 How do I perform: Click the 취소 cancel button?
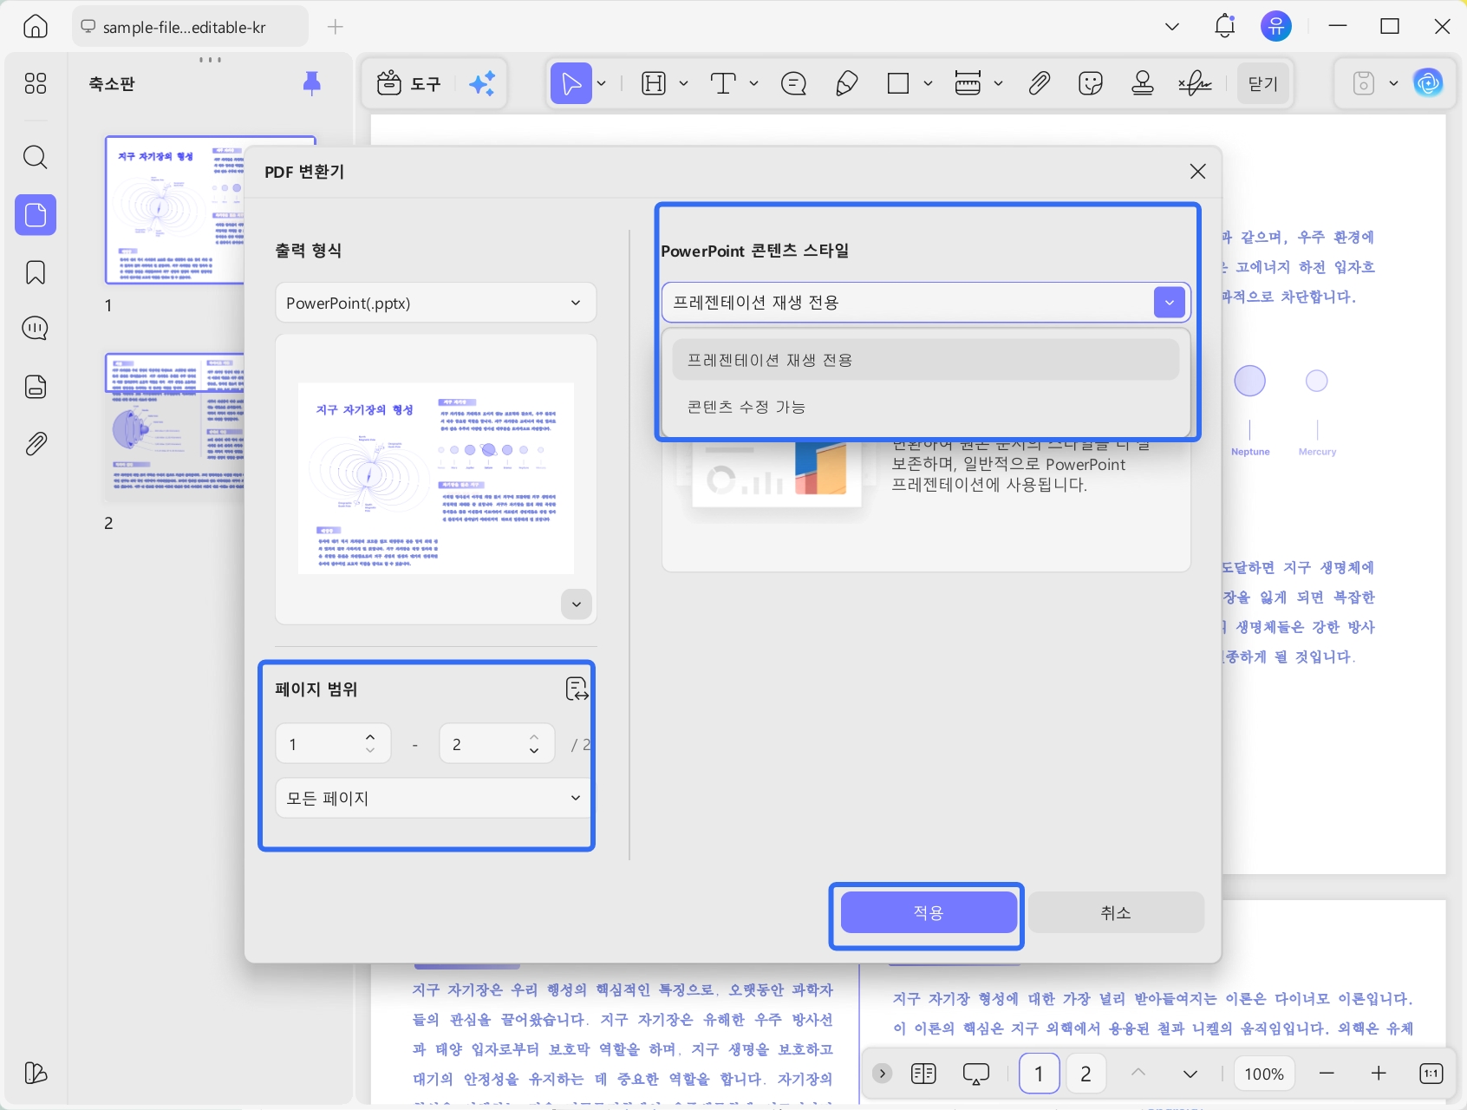[1116, 912]
